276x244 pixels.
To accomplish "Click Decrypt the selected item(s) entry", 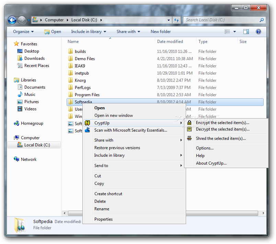I will pos(226,129).
